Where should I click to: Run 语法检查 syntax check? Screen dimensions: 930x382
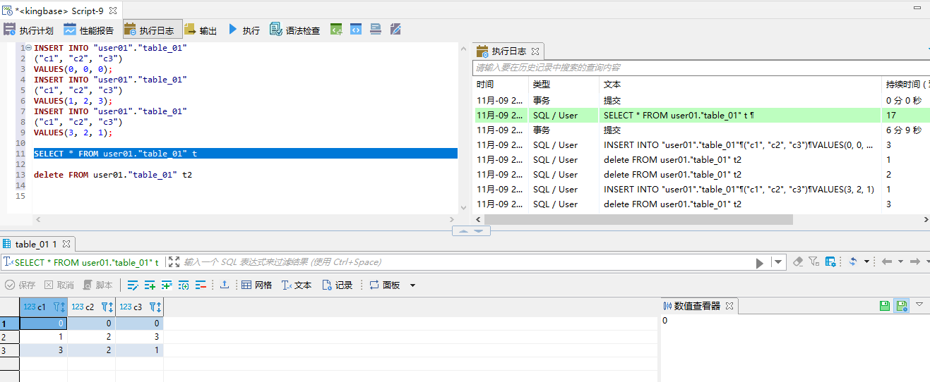[x=294, y=30]
